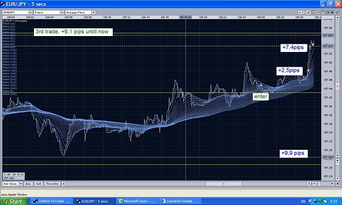This screenshot has width=342, height=205.
Task: Click tray expand chevron icon
Action: pyautogui.click(x=311, y=201)
